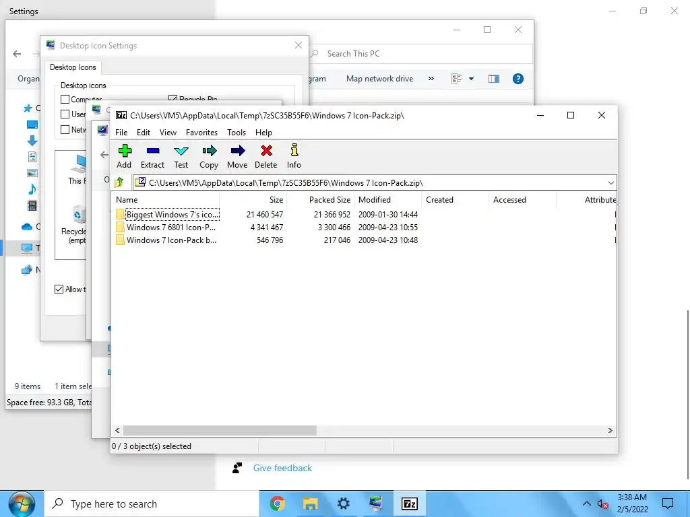Tick the User's Files checkbox in Desktop Icon Settings
This screenshot has height=517, width=690.
[65, 114]
